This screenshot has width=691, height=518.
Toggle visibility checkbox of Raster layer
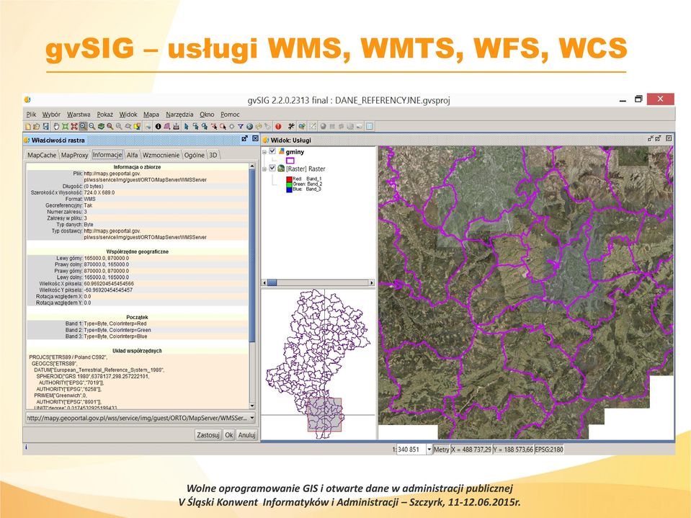click(272, 168)
